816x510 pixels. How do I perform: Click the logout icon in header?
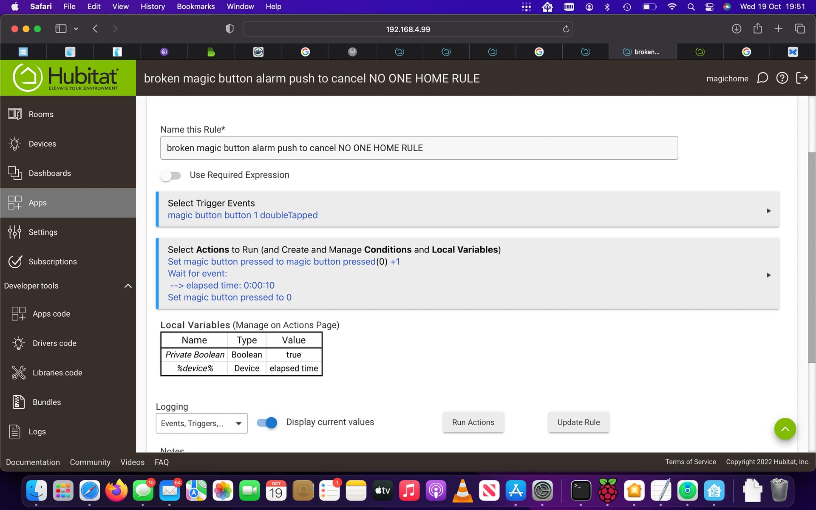[802, 78]
